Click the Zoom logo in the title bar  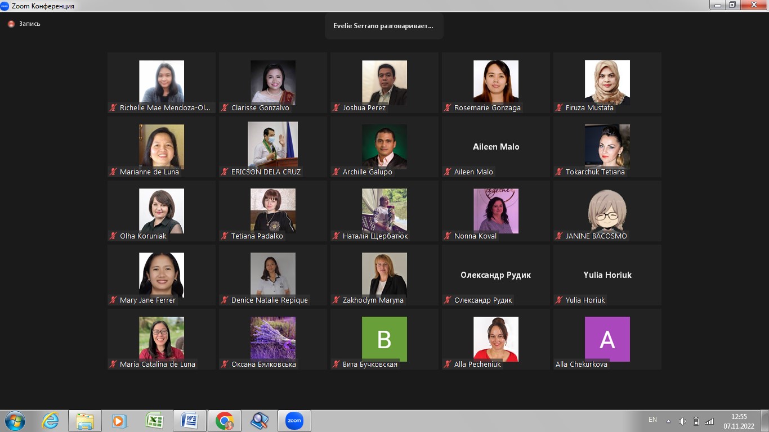pos(5,6)
